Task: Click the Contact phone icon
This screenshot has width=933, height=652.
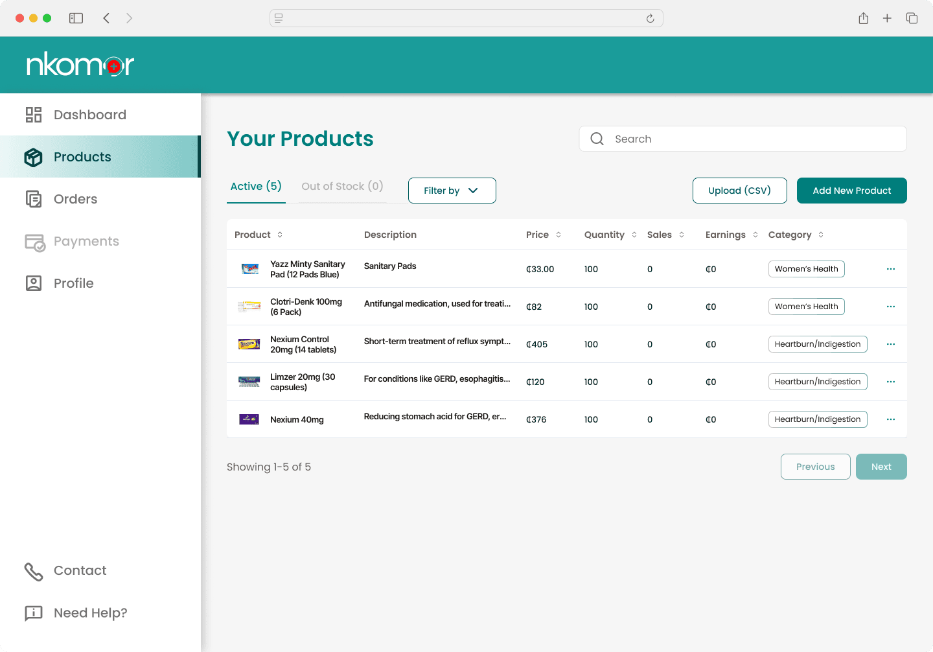Action: pyautogui.click(x=34, y=571)
